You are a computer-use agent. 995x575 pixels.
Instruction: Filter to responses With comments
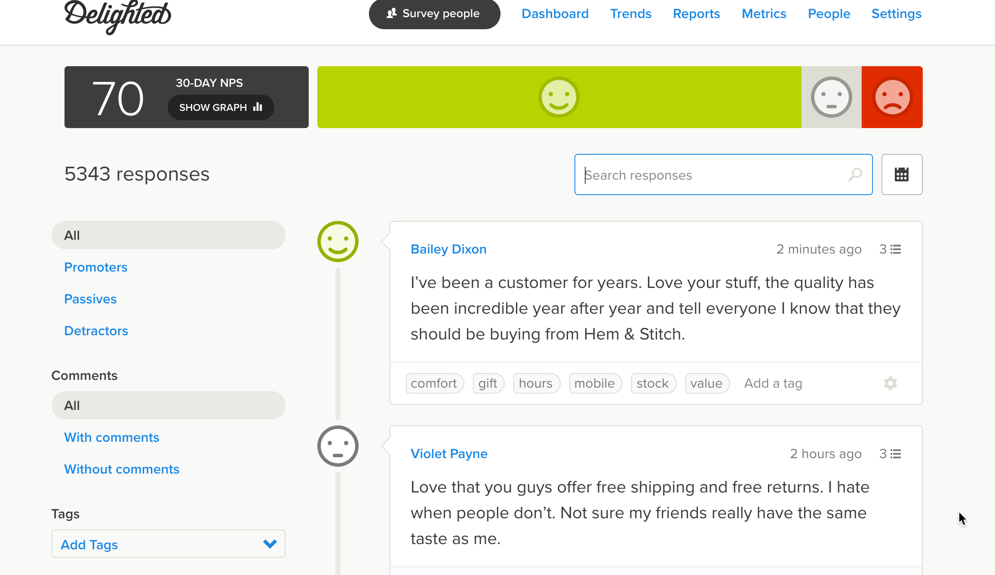[111, 437]
